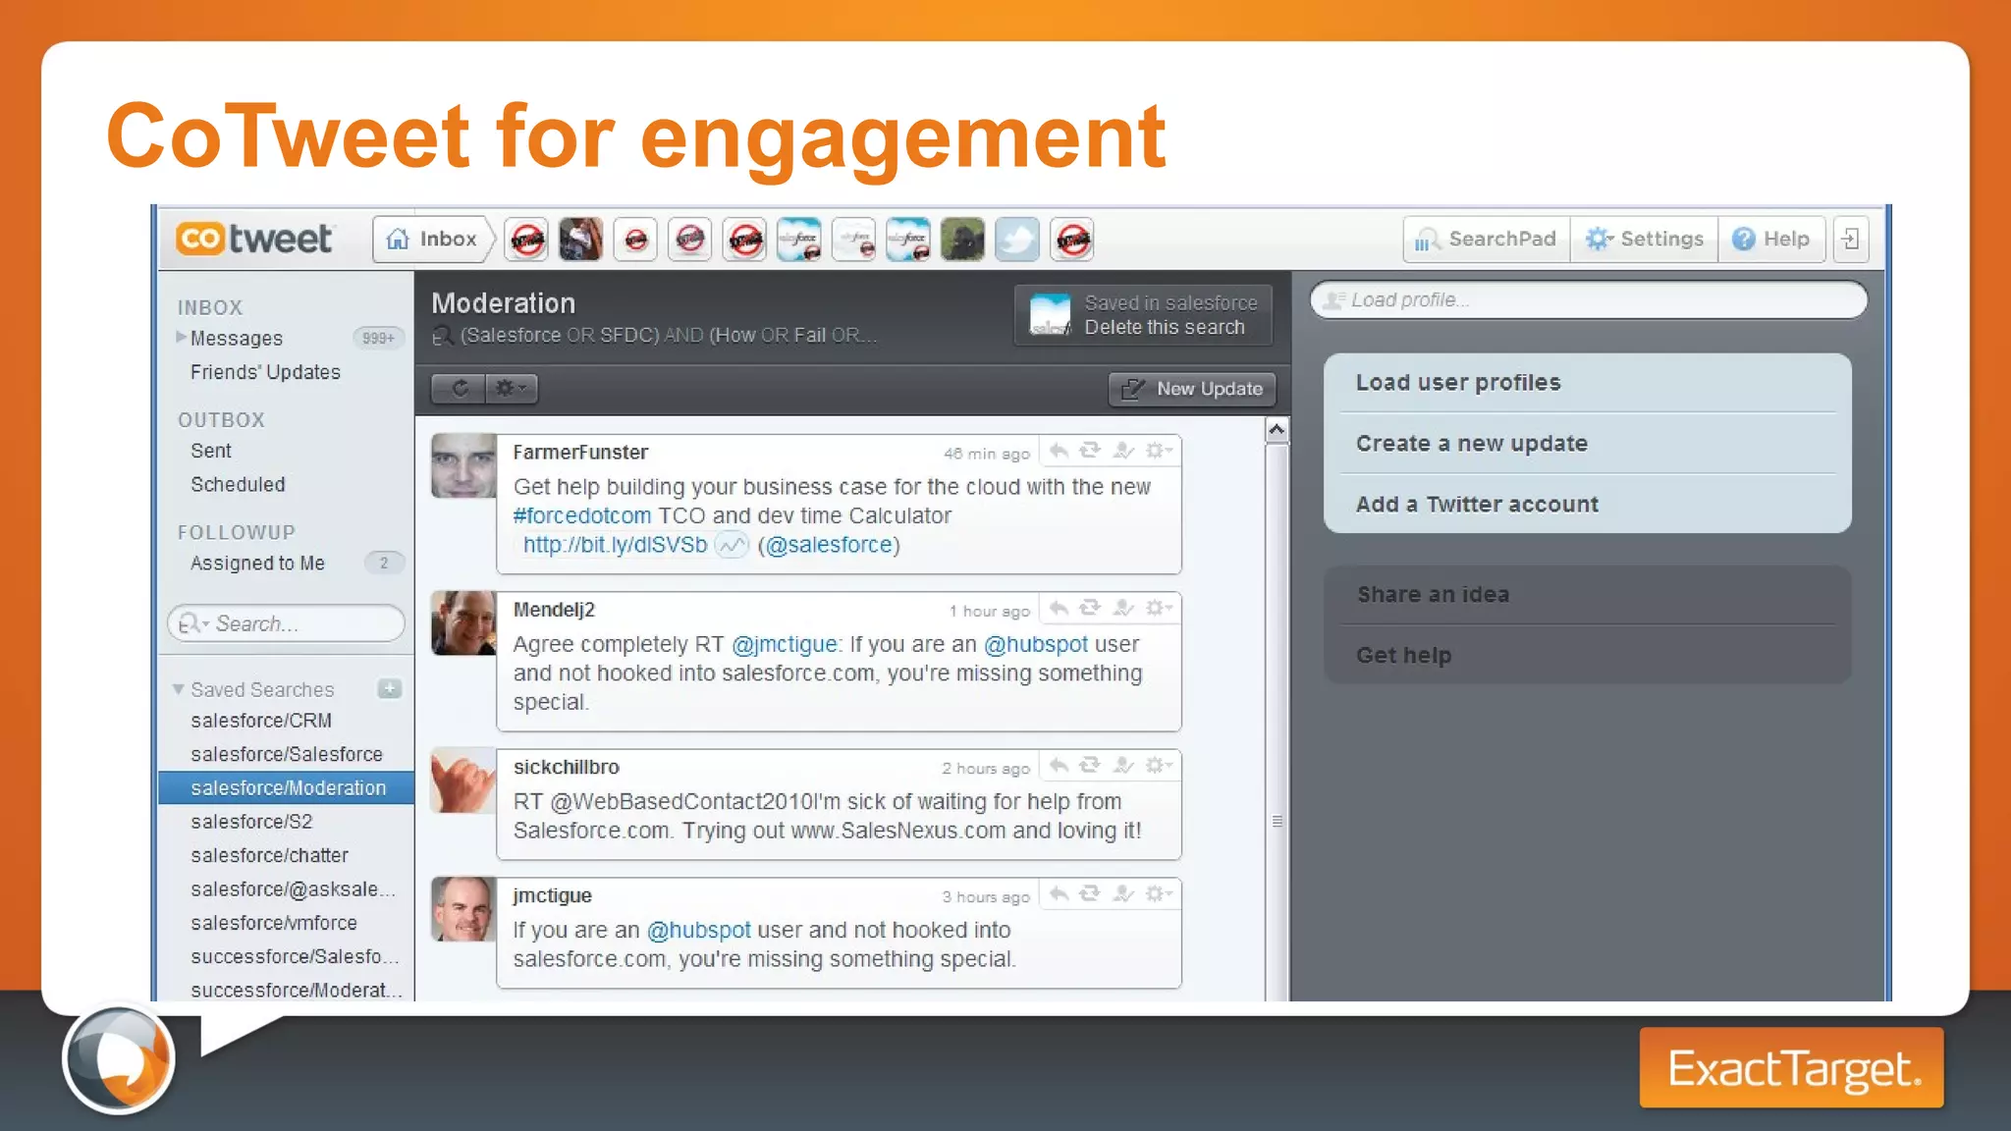Collapse the Saved Searches list
This screenshot has width=2011, height=1131.
pyautogui.click(x=179, y=689)
